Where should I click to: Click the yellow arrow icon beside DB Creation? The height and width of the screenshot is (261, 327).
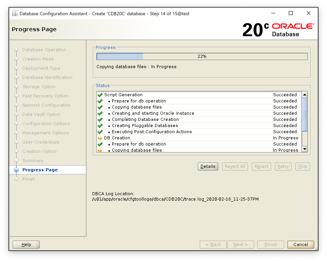coord(100,138)
